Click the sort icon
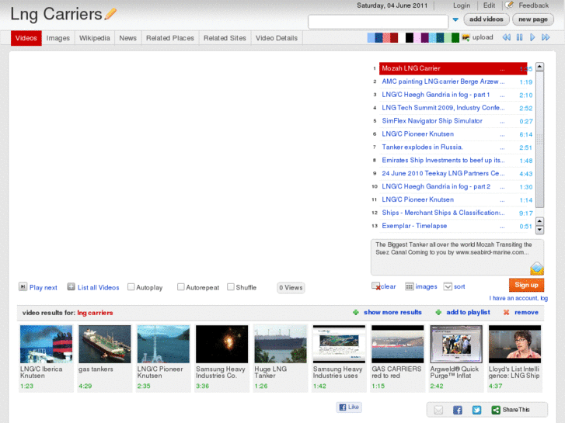Viewport: 565px width, 423px height. tap(448, 286)
